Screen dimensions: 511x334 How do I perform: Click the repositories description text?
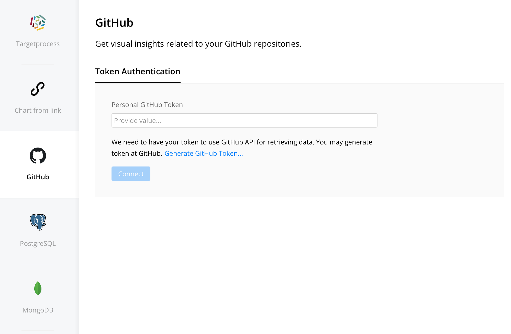(x=198, y=44)
